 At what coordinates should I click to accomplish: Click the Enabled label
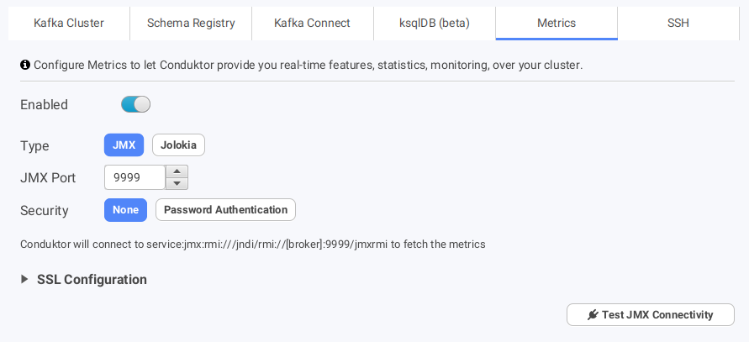point(44,104)
